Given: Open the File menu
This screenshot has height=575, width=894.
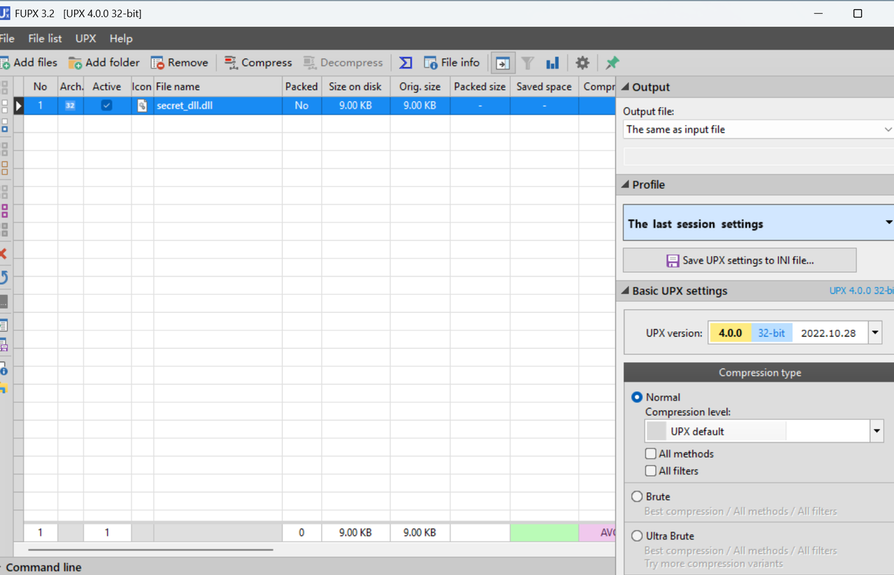Looking at the screenshot, I should [x=7, y=38].
